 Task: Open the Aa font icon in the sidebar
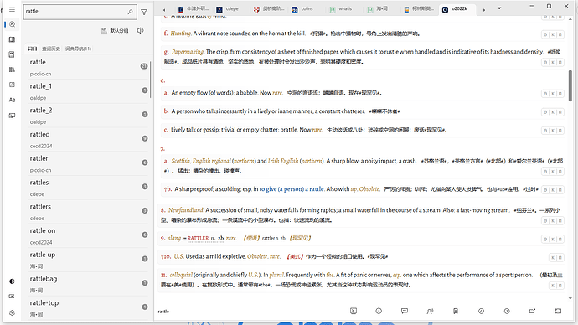(x=12, y=100)
